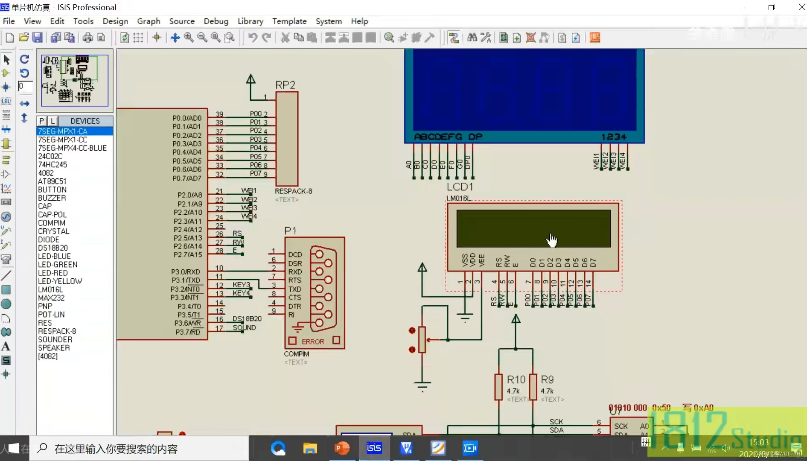Choose Component mode
Image resolution: width=807 pixels, height=461 pixels.
pos(6,73)
